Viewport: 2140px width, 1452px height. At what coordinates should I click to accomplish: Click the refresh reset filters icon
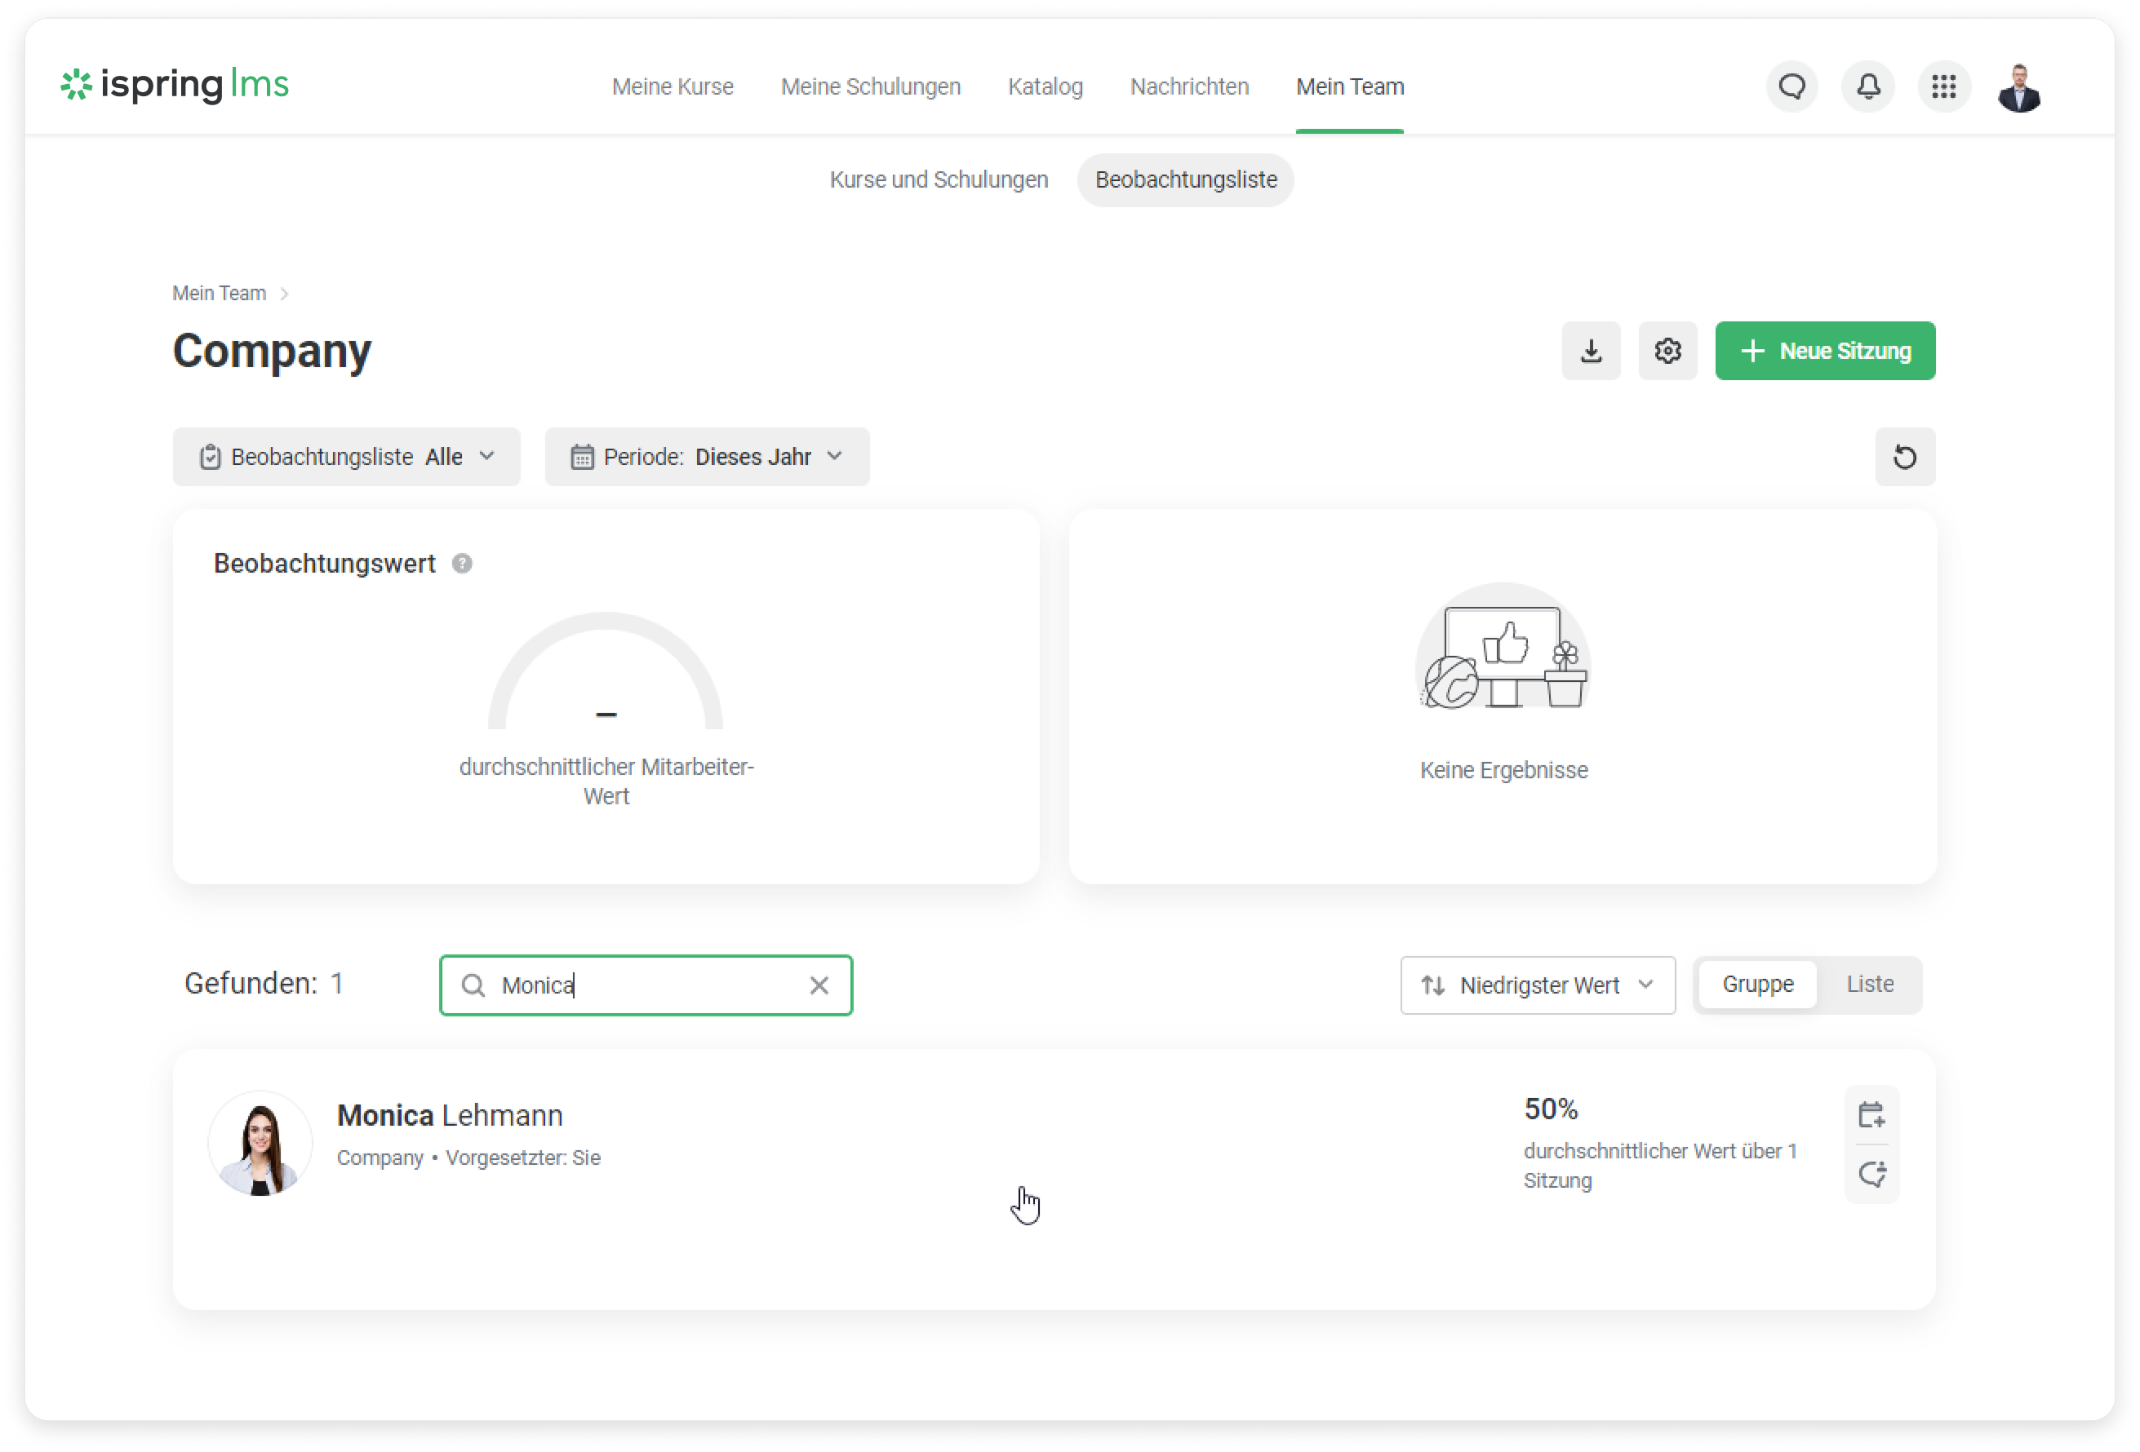point(1904,456)
